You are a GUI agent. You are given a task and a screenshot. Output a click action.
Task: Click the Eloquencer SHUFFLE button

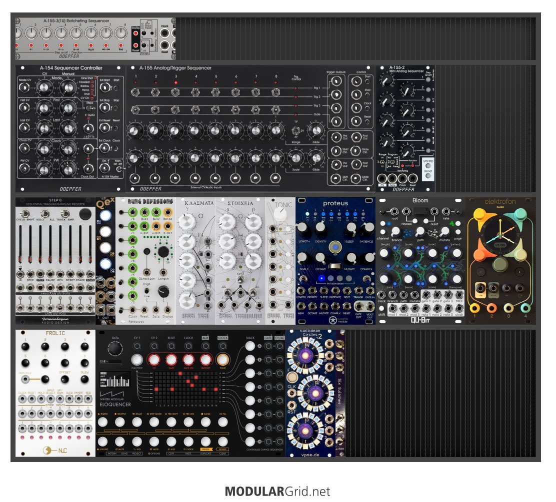[120, 422]
